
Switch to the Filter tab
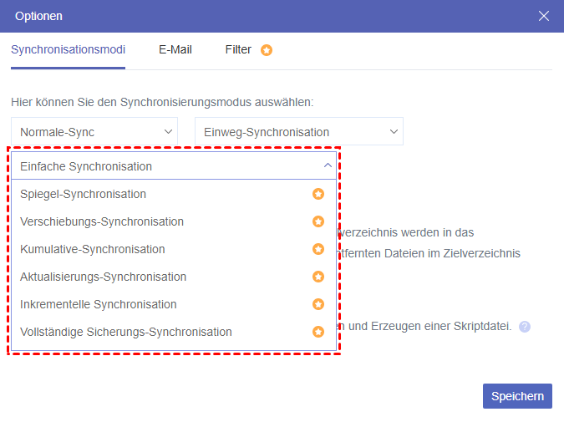tap(238, 49)
